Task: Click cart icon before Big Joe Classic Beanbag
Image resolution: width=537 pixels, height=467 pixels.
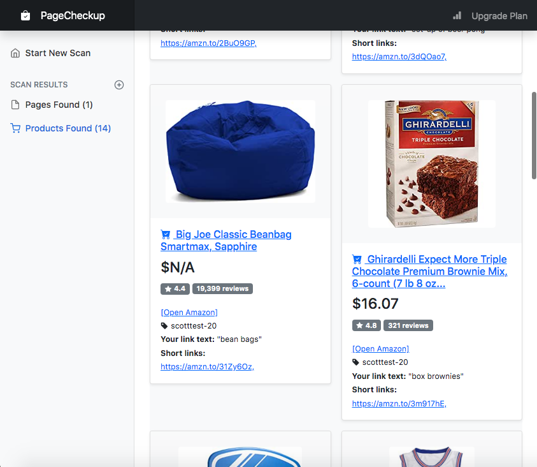Action: 166,235
